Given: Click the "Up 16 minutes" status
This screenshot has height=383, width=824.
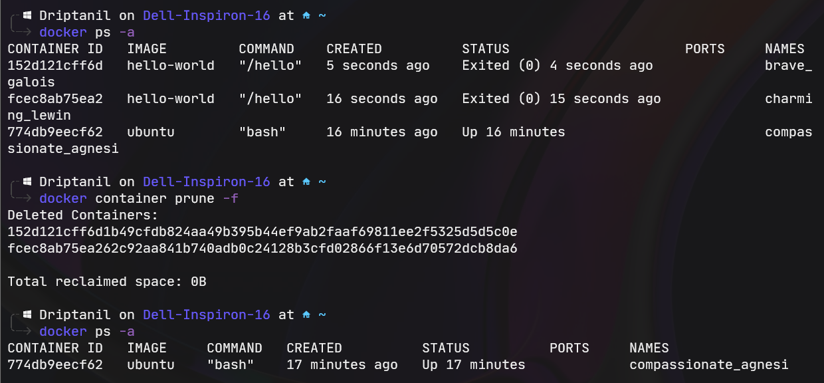Looking at the screenshot, I should (513, 132).
